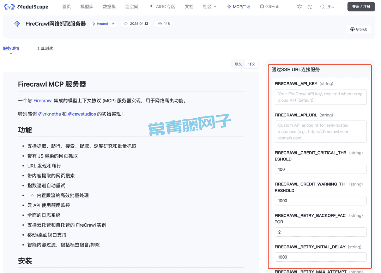Click the FireCrawl网络抓取服务器 title

click(x=56, y=24)
